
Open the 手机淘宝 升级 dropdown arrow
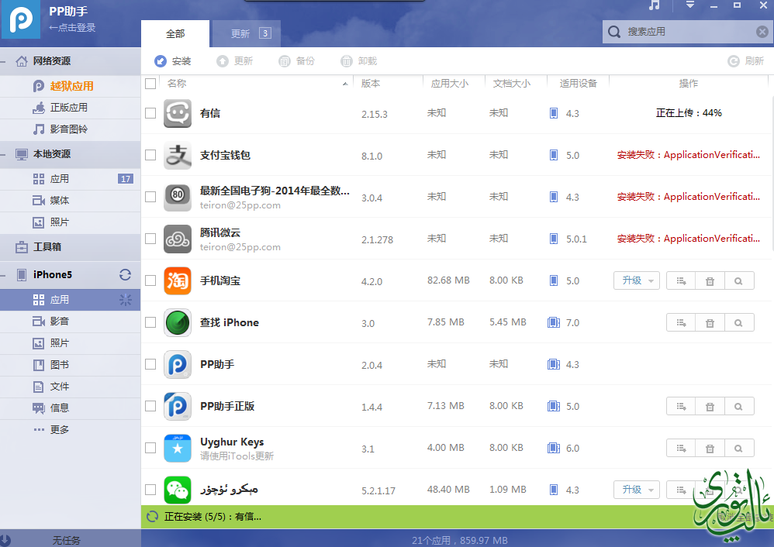pyautogui.click(x=651, y=281)
